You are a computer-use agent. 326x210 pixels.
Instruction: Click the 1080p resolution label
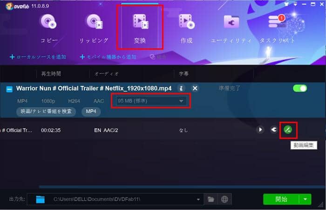tap(48, 101)
